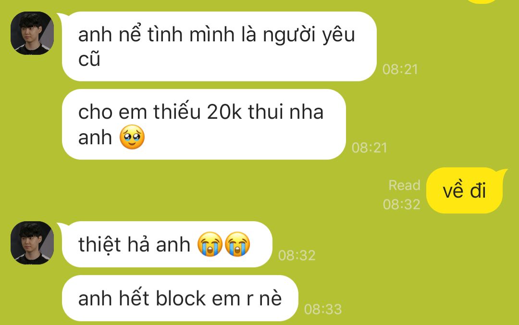This screenshot has width=519, height=325.
Task: Tap the sender's avatar beside the first message
Action: 32,33
